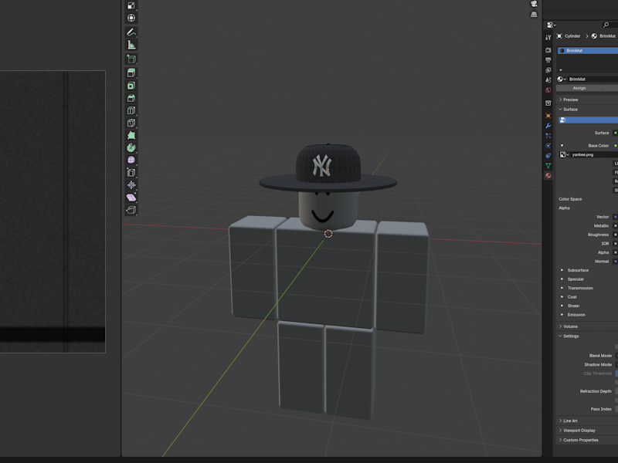Select the Measure tool

tap(131, 45)
